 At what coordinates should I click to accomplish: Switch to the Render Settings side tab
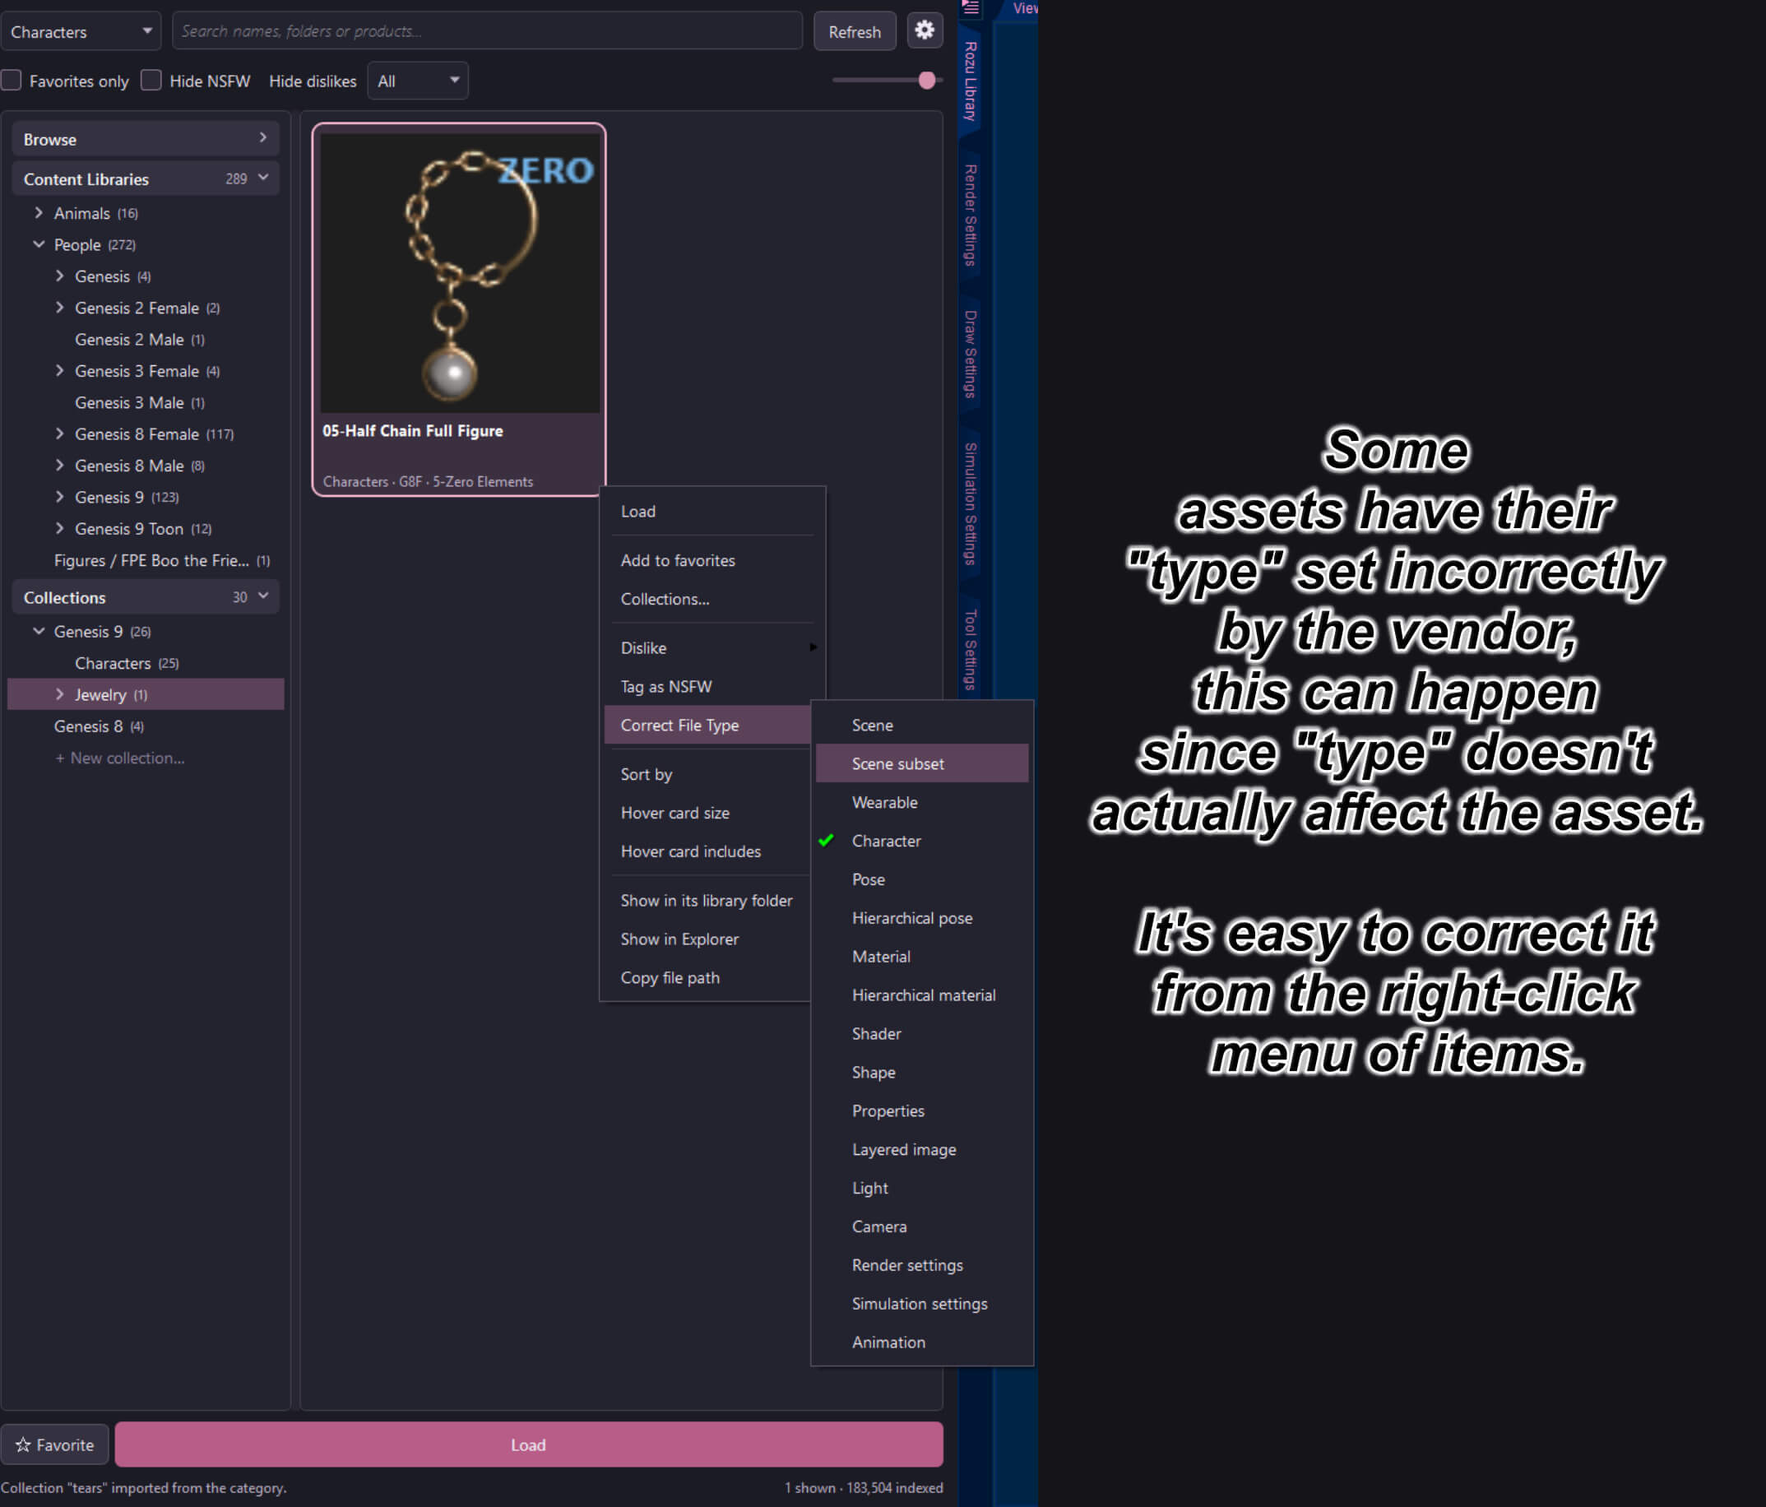[x=970, y=216]
